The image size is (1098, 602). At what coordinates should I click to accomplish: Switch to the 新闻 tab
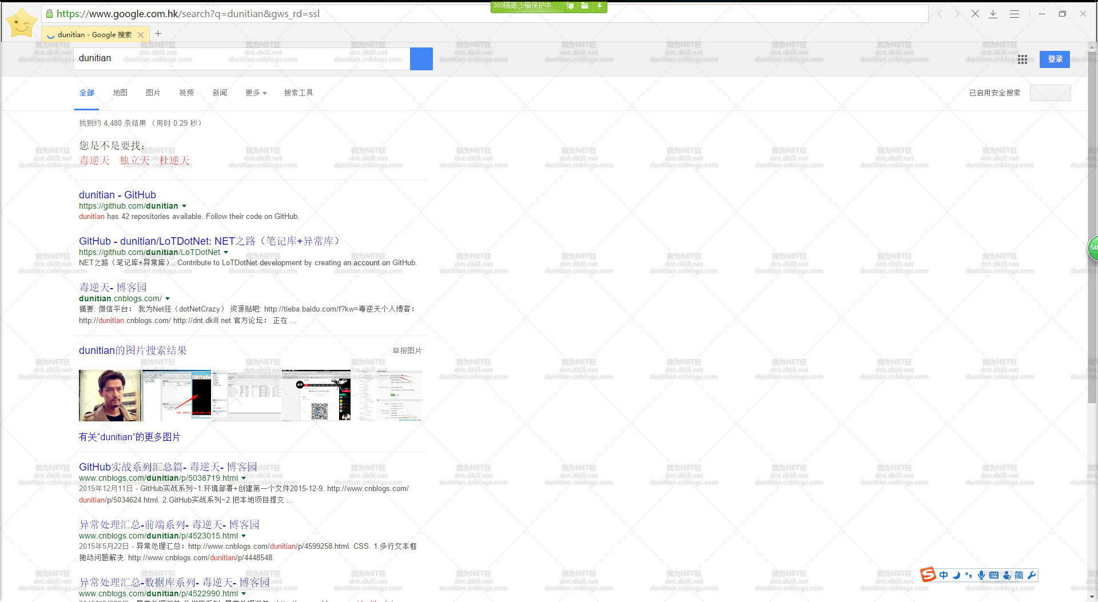tap(220, 93)
